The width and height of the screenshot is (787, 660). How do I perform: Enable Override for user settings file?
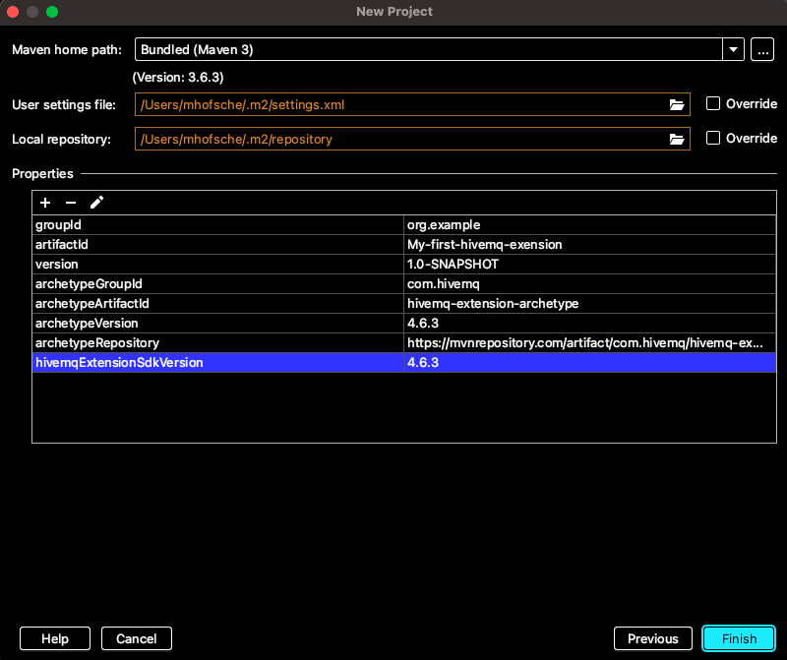click(x=714, y=104)
